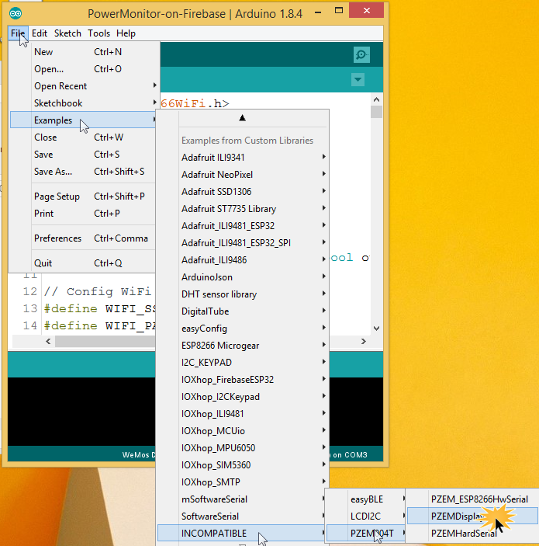The height and width of the screenshot is (546, 539).
Task: Open I2C_KEYPAD examples submenu
Action: tap(243, 363)
